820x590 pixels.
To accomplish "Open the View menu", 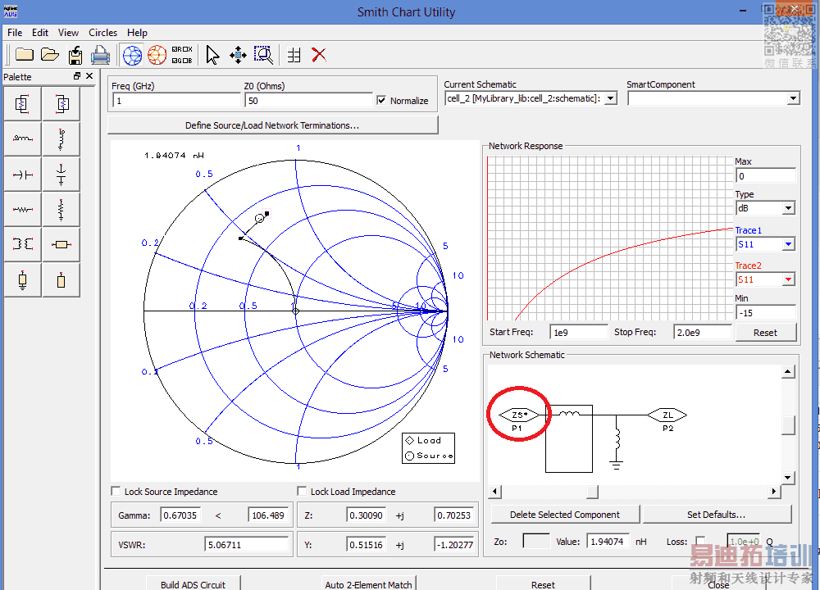I will coord(68,33).
